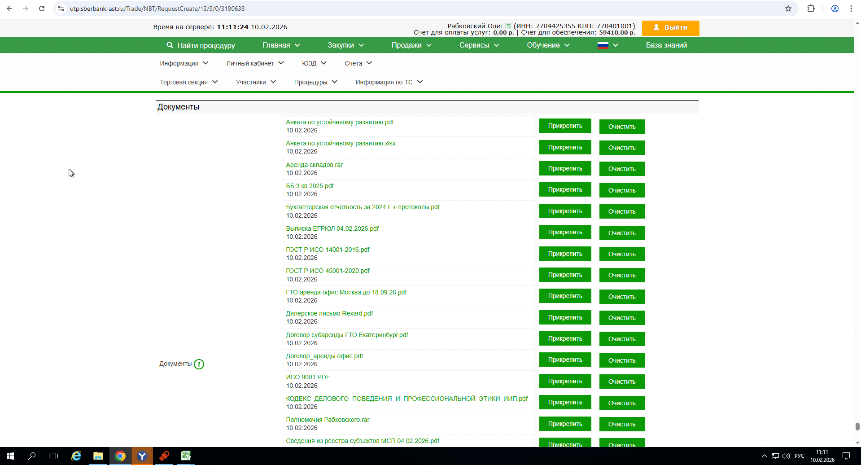Expand the Главная dropdown menu
This screenshot has height=465, width=861.
(x=281, y=45)
